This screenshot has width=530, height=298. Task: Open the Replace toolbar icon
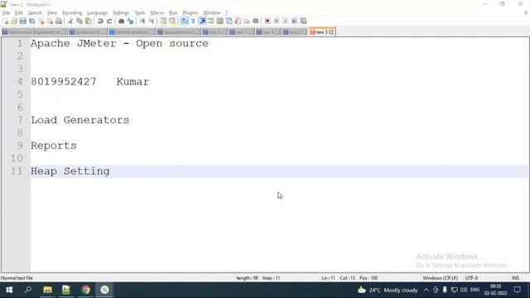[x=130, y=22]
